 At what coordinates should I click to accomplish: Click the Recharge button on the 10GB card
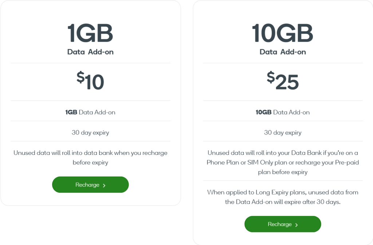point(283,224)
